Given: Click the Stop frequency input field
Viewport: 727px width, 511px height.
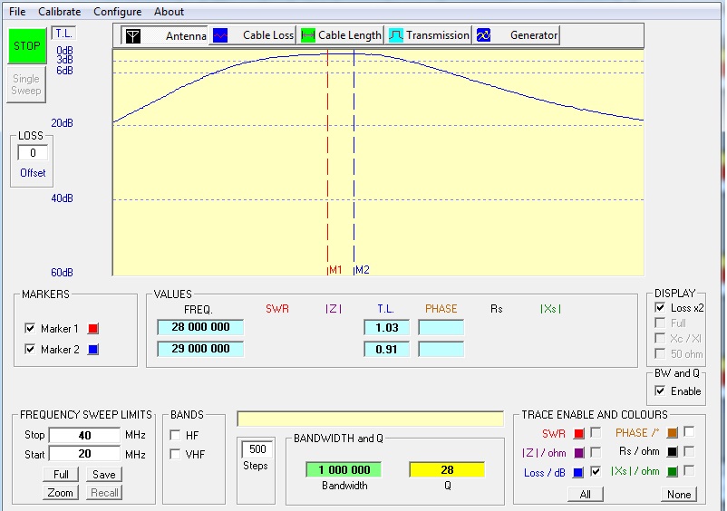Looking at the screenshot, I should point(83,436).
